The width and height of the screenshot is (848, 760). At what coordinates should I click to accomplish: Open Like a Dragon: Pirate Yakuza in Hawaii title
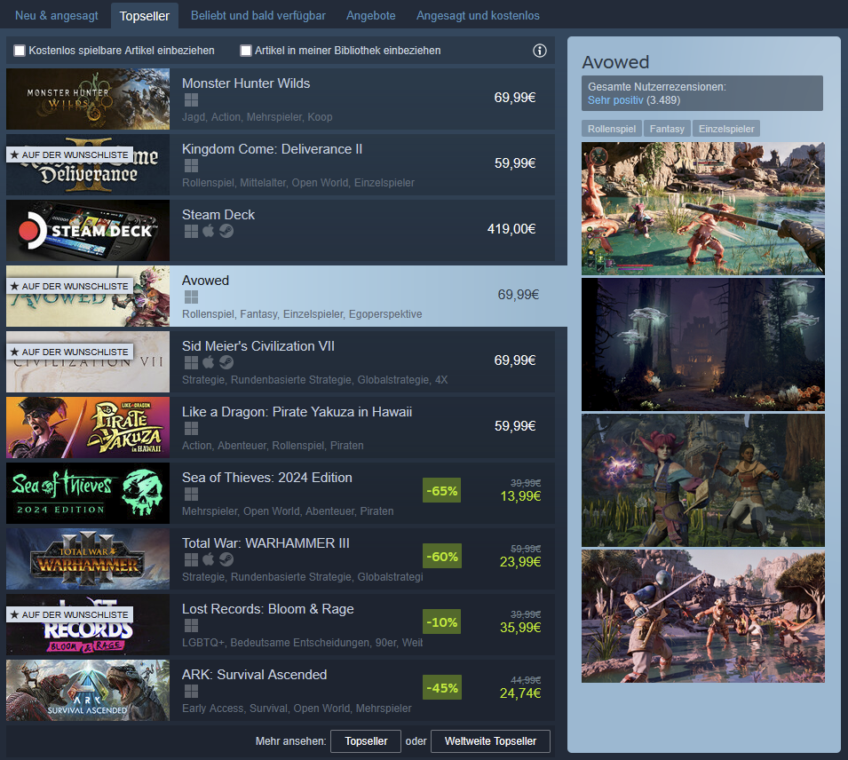(x=297, y=412)
